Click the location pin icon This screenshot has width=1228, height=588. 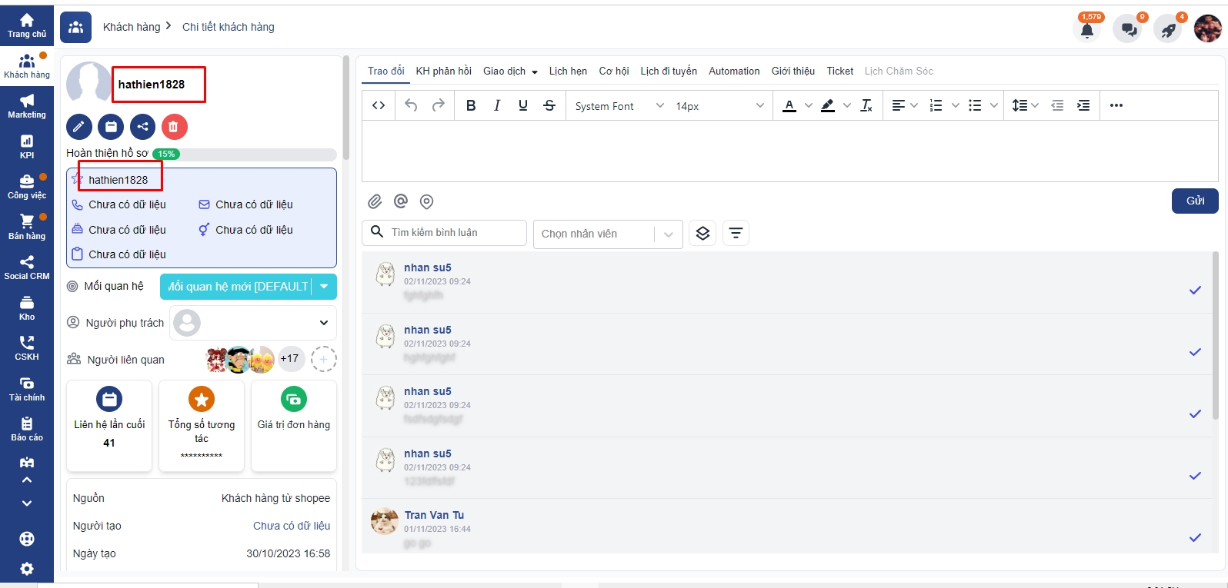click(427, 201)
